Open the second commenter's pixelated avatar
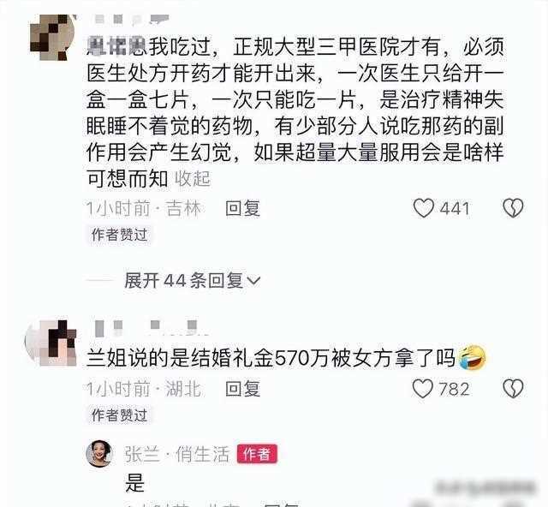 coord(51,343)
